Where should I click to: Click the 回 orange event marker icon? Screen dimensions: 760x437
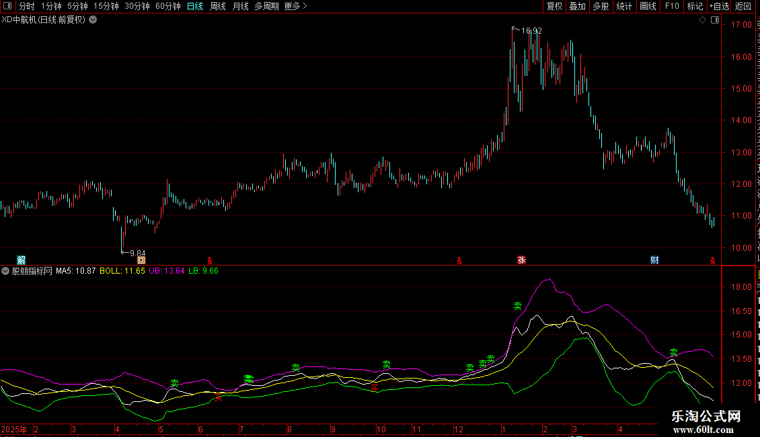point(141,260)
